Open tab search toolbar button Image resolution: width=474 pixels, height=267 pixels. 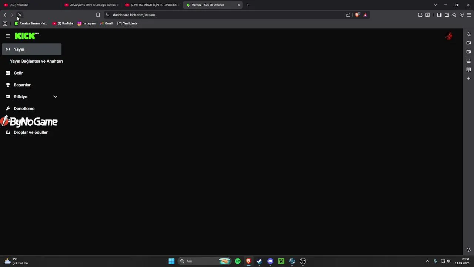click(x=428, y=15)
